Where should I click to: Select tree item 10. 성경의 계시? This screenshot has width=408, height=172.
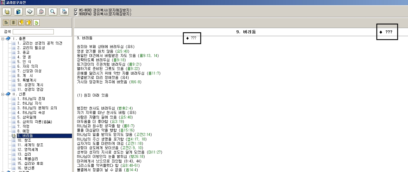point(30,85)
